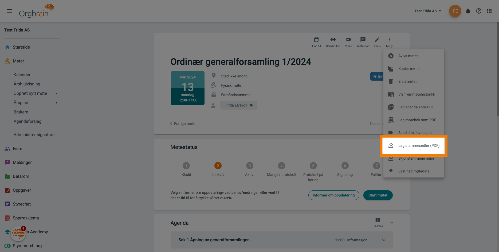
Task: Select Lag agenda som PDF
Action: 414,107
